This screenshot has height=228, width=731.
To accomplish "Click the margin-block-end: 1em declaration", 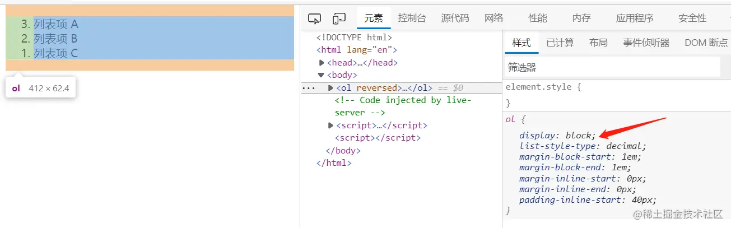I will [575, 167].
